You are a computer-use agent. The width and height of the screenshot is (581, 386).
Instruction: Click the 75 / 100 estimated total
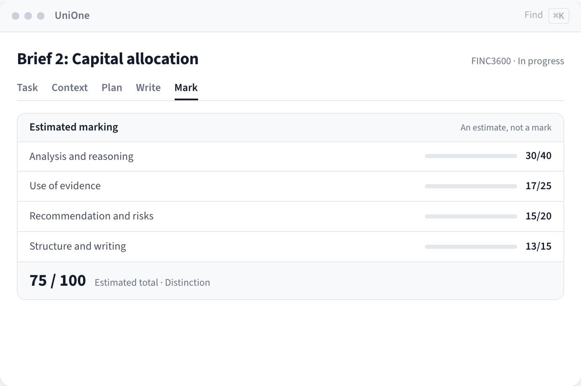click(58, 281)
